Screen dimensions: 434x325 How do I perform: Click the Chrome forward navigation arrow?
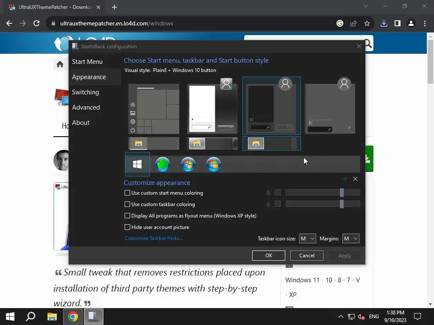click(23, 24)
